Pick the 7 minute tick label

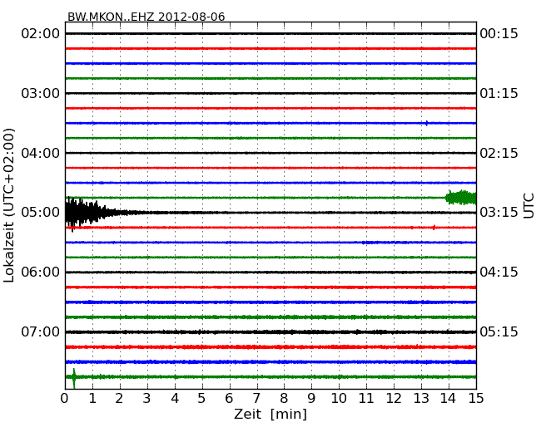[x=256, y=399]
